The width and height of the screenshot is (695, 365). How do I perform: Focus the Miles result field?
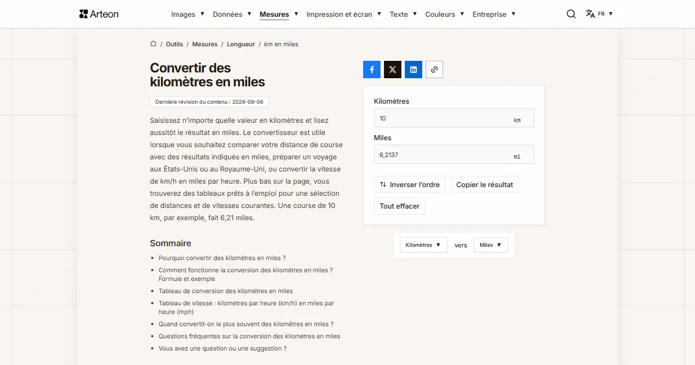(454, 155)
